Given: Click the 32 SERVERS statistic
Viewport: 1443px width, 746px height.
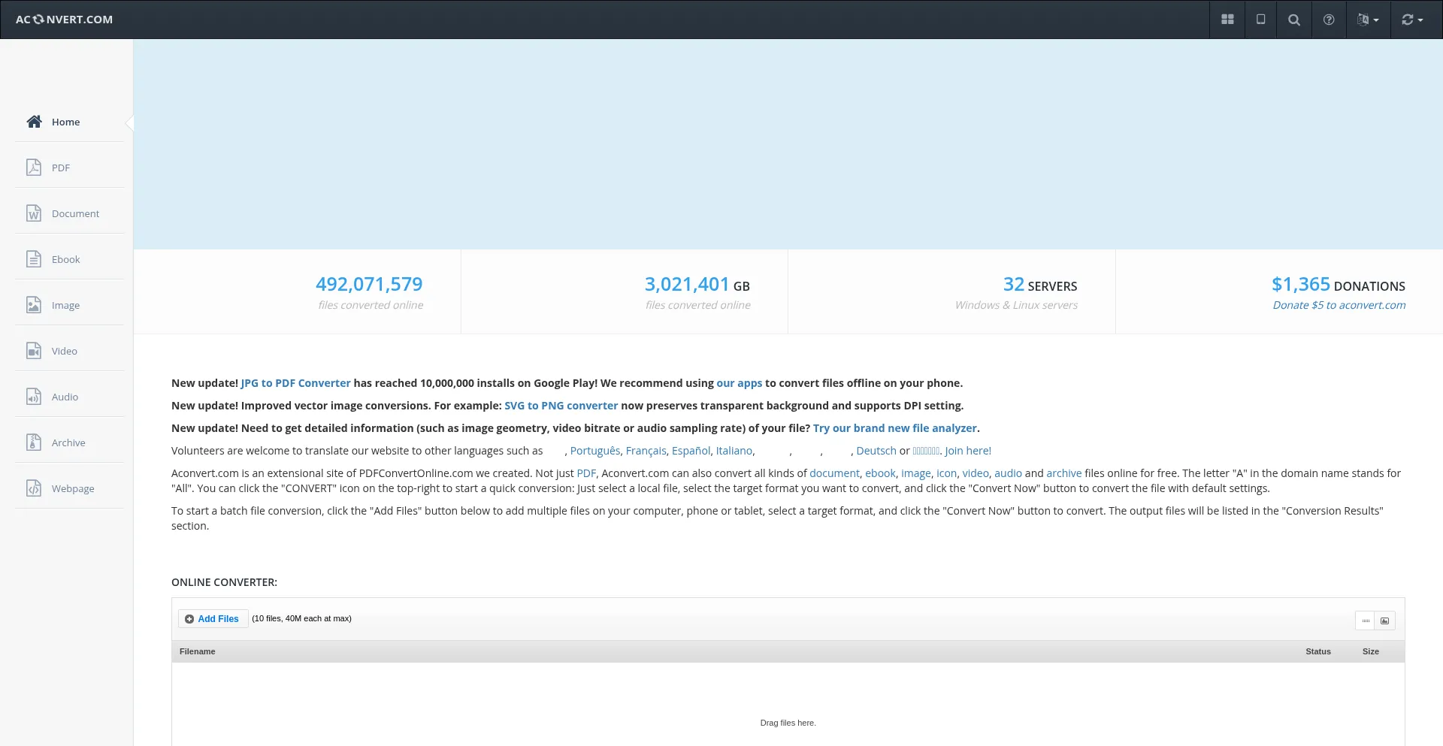Looking at the screenshot, I should [x=1040, y=285].
